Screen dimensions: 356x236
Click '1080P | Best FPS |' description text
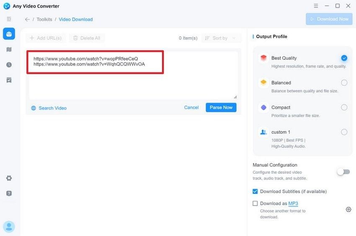288,140
